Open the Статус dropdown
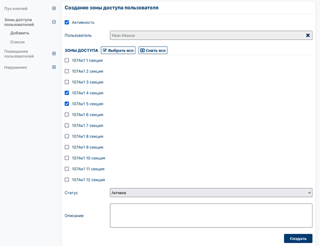Image resolution: width=320 pixels, height=246 pixels. coord(211,192)
